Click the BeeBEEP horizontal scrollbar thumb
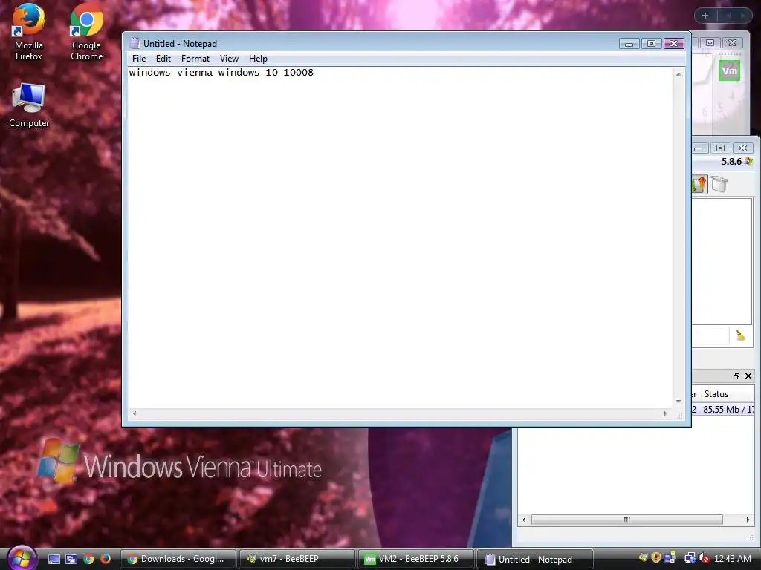 coord(627,520)
